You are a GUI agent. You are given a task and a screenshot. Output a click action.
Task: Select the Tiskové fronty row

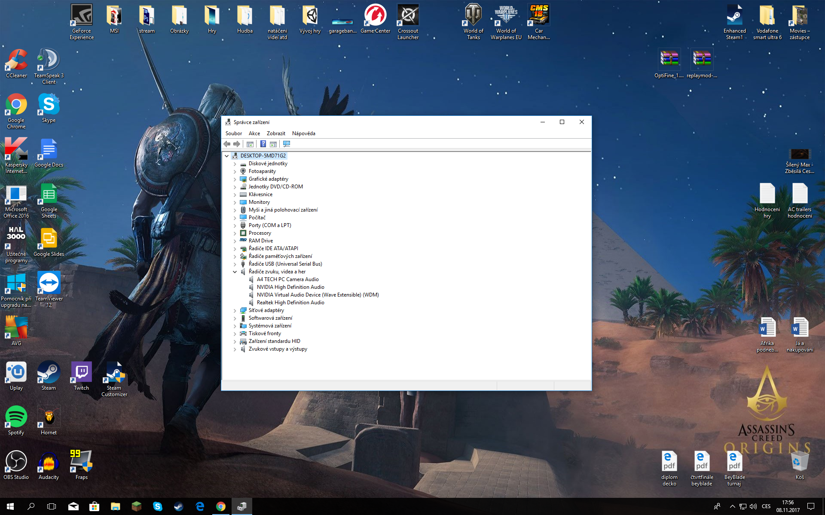(265, 333)
